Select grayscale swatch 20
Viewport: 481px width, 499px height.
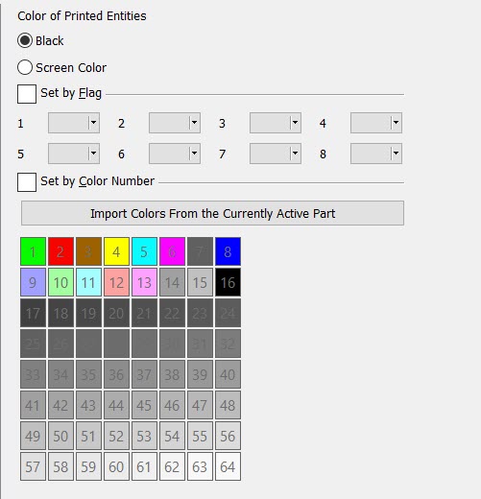click(x=116, y=313)
